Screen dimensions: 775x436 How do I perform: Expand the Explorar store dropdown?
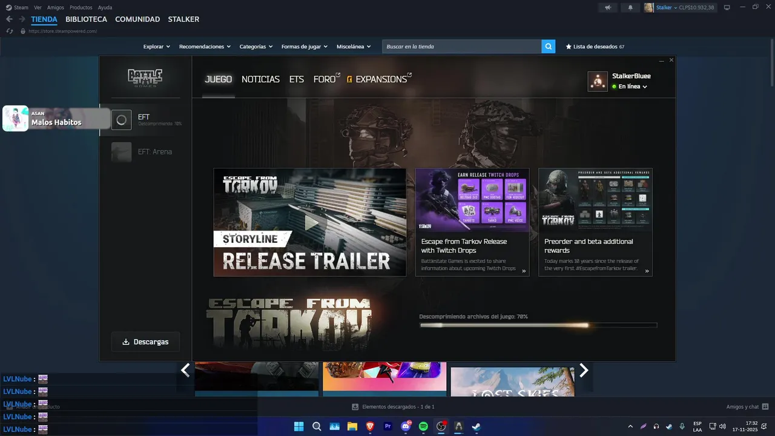click(x=156, y=47)
